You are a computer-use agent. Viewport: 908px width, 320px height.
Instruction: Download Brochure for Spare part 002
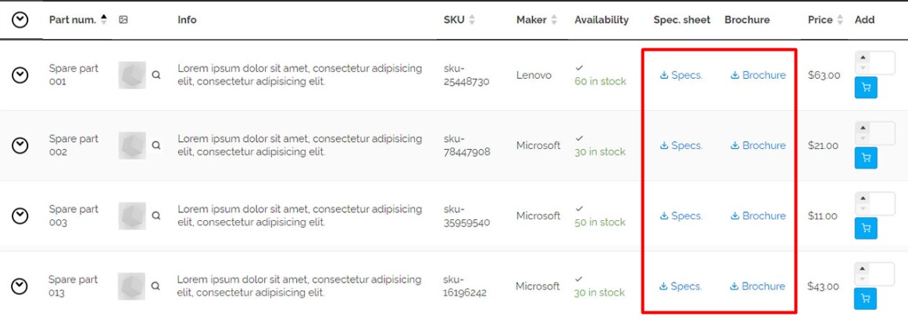click(x=758, y=146)
